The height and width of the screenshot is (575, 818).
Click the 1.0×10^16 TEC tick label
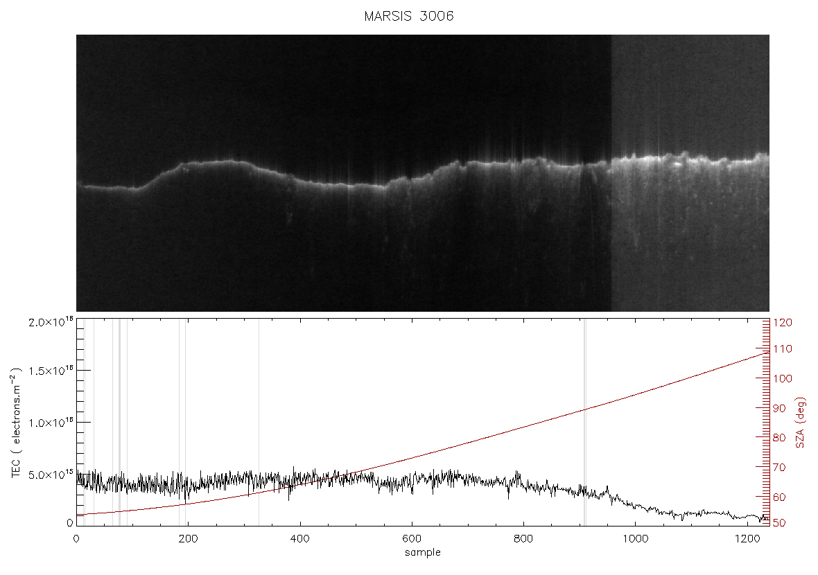(51, 423)
